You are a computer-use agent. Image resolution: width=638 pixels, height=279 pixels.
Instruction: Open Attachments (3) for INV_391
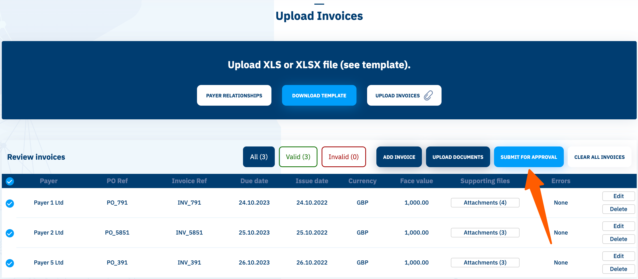tap(485, 262)
